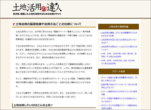Click the paragraph beginning そして、賃貸物件が不足している地域
The width and height of the screenshot is (151, 110).
[x=54, y=82]
